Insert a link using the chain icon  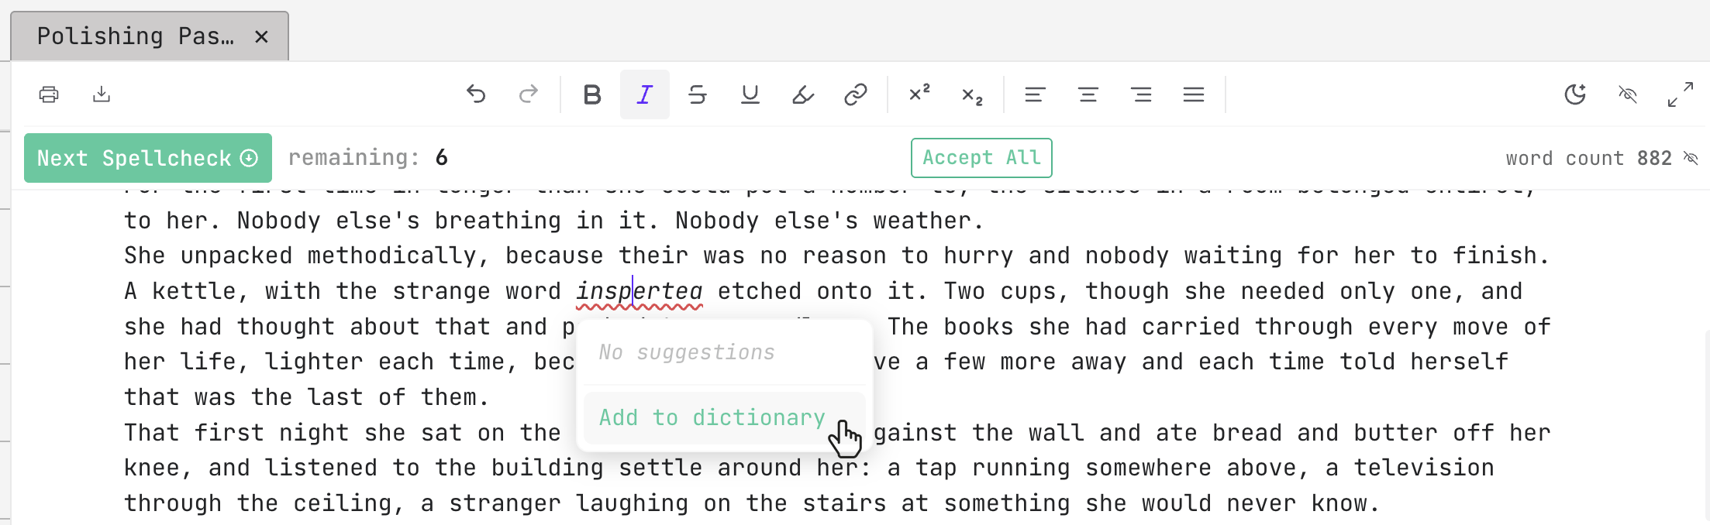coord(856,94)
